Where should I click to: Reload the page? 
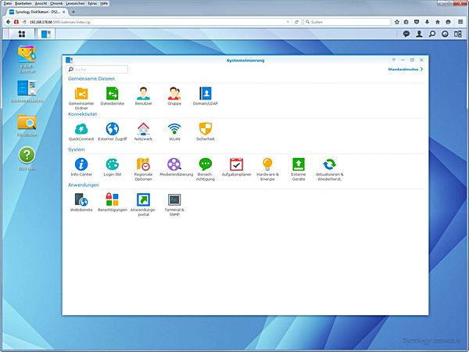(297, 22)
